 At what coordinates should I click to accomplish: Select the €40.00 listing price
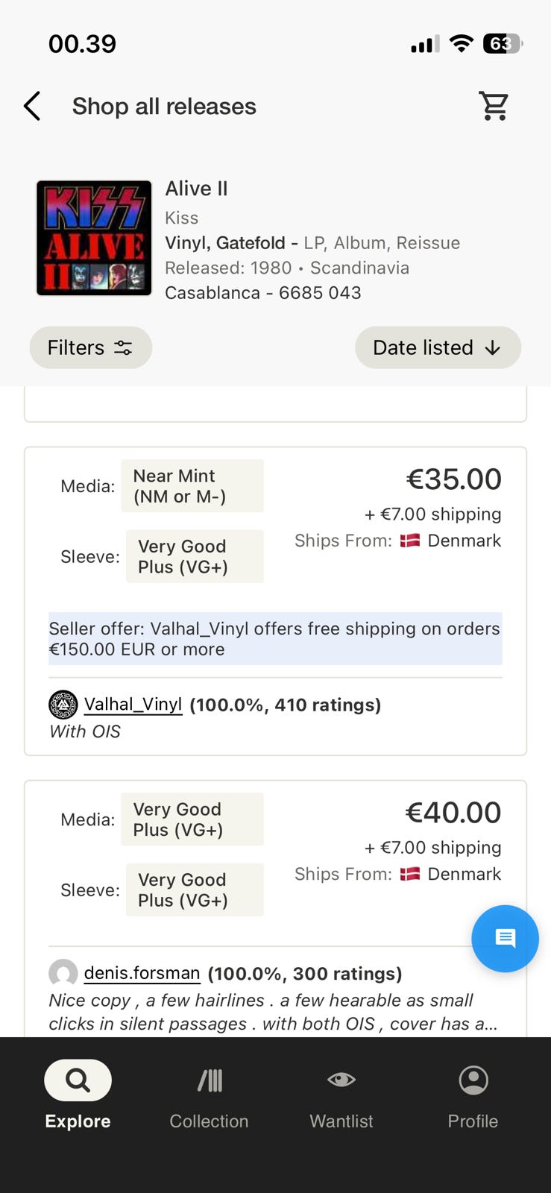tap(453, 813)
